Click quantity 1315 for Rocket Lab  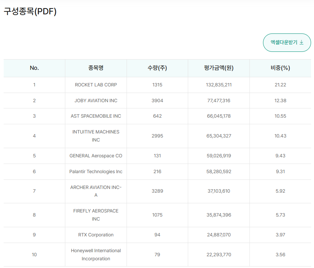[x=157, y=85]
